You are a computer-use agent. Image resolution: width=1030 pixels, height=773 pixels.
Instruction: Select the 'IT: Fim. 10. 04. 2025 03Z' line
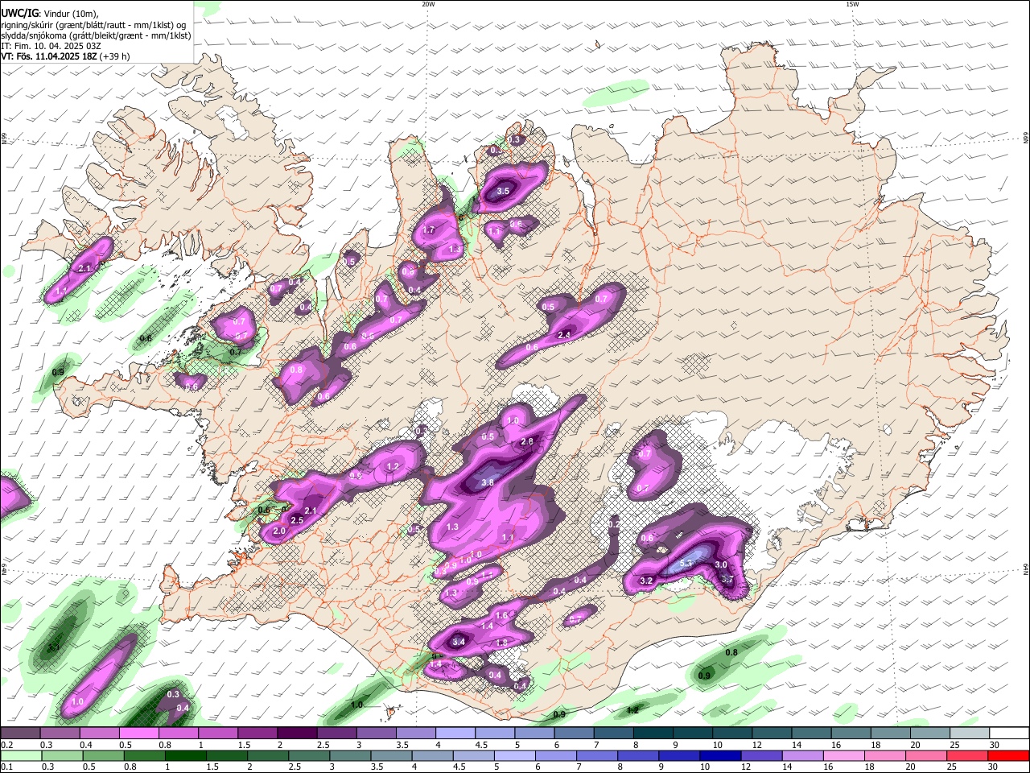point(51,46)
